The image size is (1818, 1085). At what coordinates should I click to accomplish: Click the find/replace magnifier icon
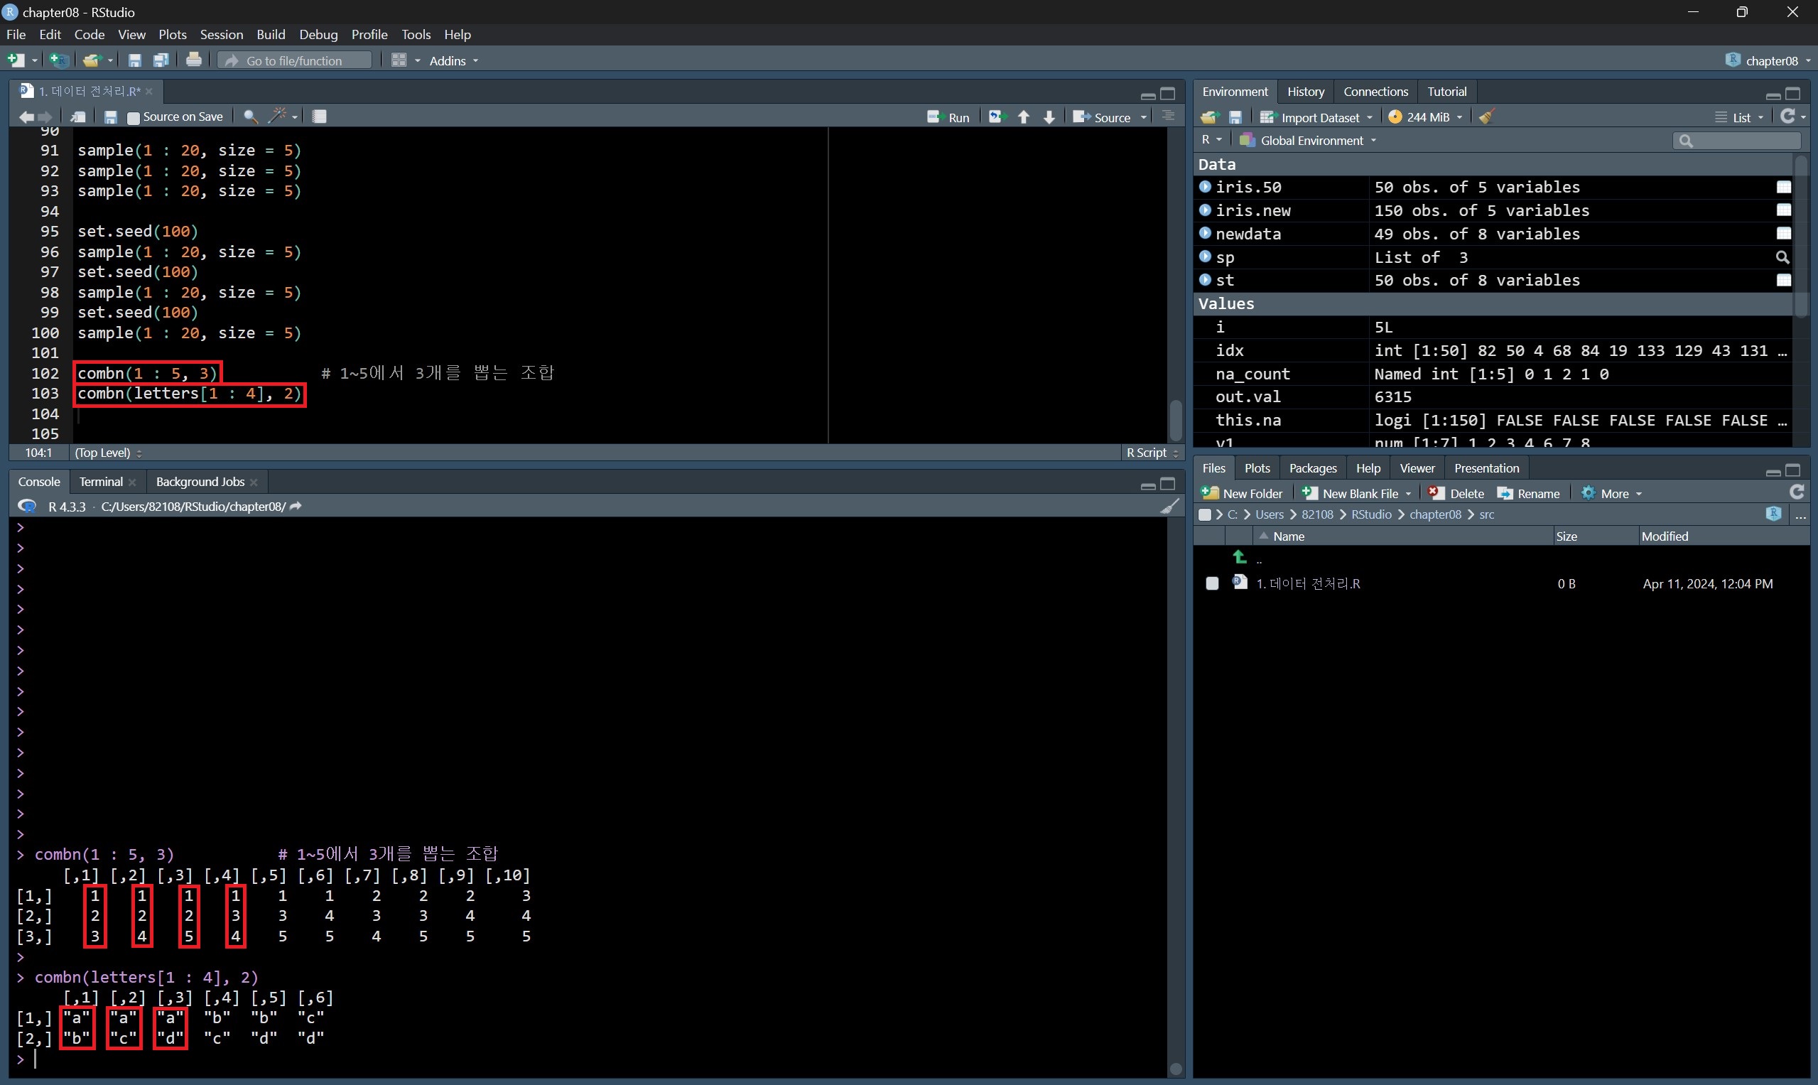pos(249,117)
